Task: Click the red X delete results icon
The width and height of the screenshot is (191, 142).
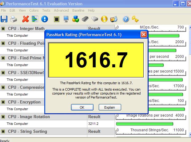Action: coord(26,19)
